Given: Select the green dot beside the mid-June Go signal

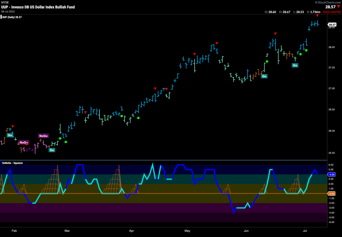Looking at the screenshot, I should [x=267, y=61].
